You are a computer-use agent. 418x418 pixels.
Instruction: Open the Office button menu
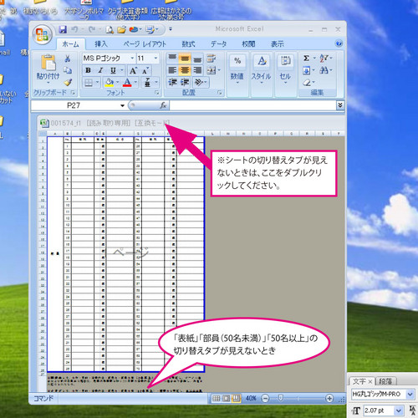coord(42,34)
